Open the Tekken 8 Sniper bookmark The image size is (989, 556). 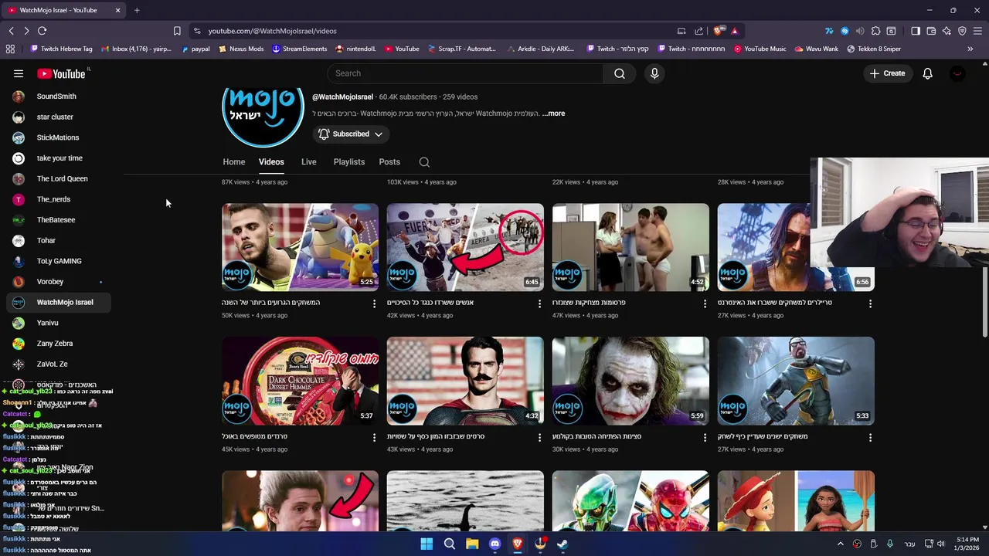[x=873, y=49]
